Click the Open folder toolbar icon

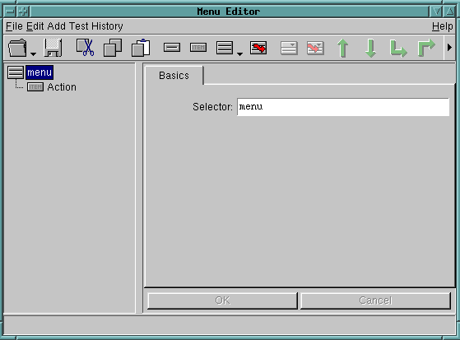tap(17, 48)
